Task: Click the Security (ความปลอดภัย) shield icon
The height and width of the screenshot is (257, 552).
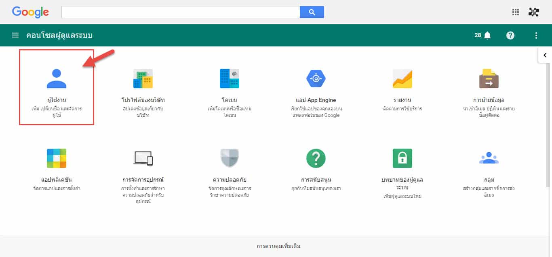Action: (x=230, y=158)
